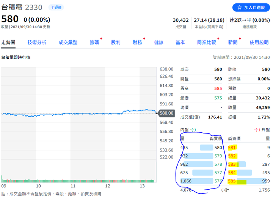The image size is (273, 198).
Task: Click the bid price 579 row
Action: tap(201, 156)
